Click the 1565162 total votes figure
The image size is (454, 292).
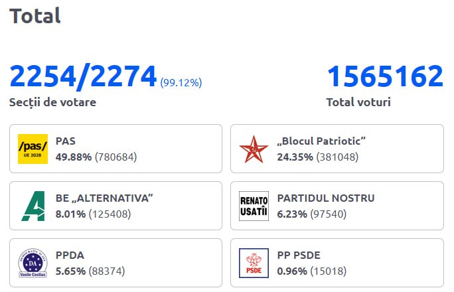pyautogui.click(x=385, y=76)
